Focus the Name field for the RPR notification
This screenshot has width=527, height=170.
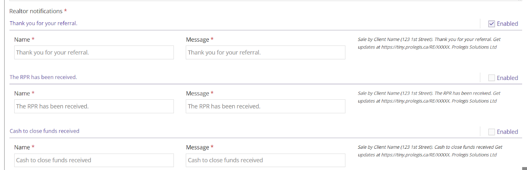(x=94, y=106)
